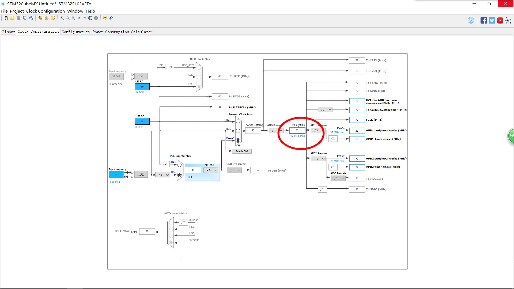Select PLLCLK in System Clock Mux
Viewport: 514px width, 289px height.
pyautogui.click(x=238, y=140)
